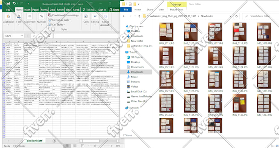This screenshot has height=148, width=279.
Task: Open the address bar history dropdown chevron
Action: (230, 16)
